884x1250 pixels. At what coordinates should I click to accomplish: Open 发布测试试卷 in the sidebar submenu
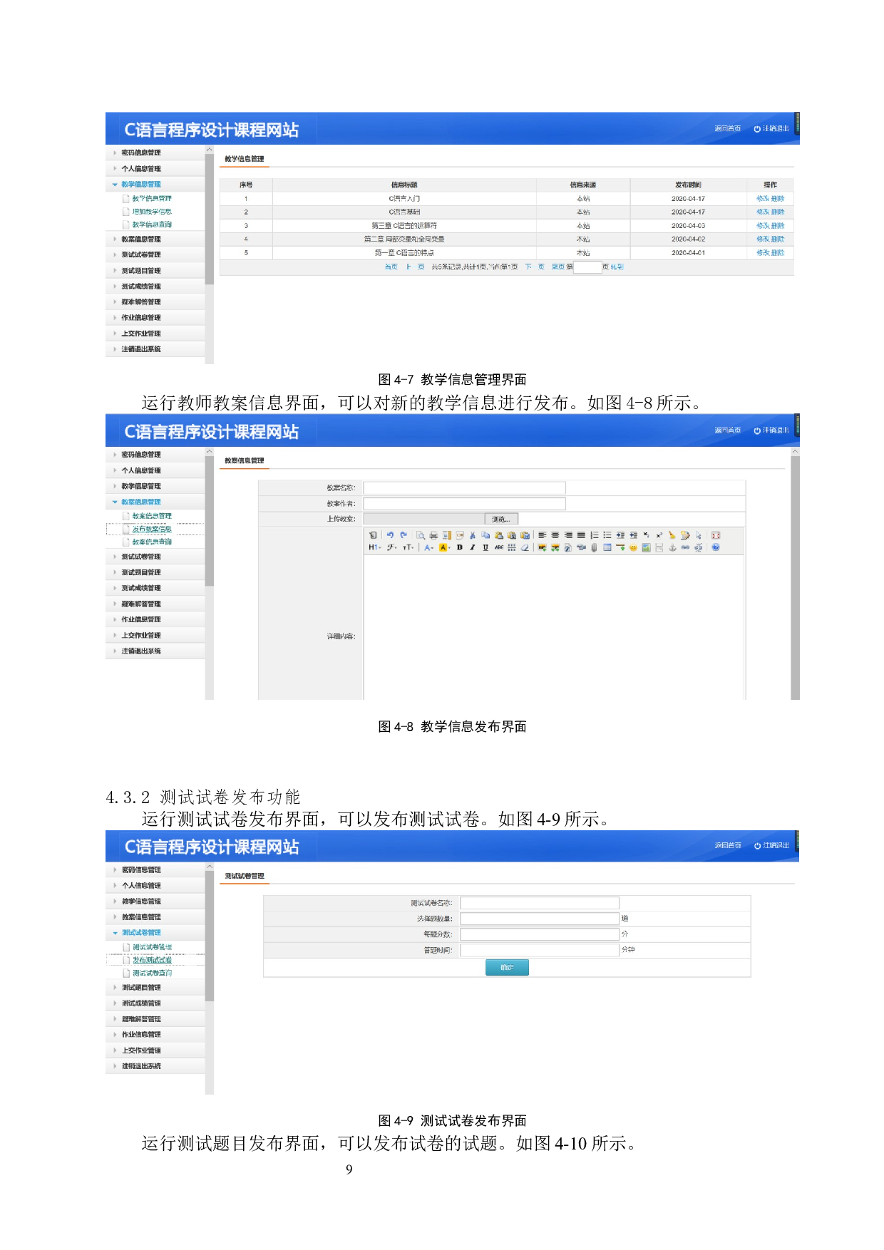(x=152, y=960)
